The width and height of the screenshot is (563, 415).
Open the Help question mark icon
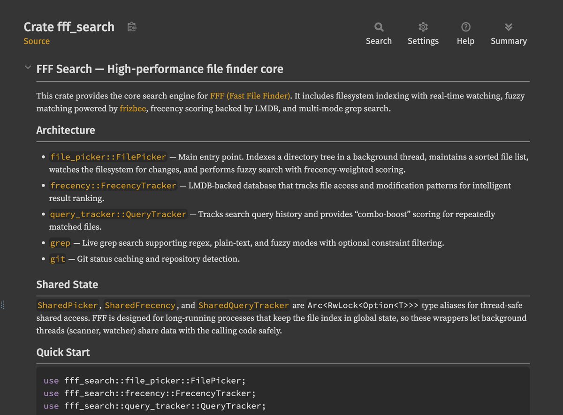pos(465,27)
